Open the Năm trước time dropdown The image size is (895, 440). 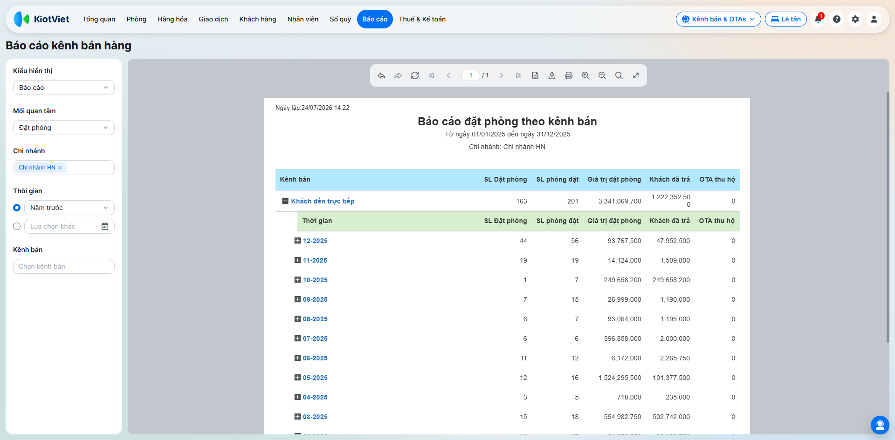point(69,208)
